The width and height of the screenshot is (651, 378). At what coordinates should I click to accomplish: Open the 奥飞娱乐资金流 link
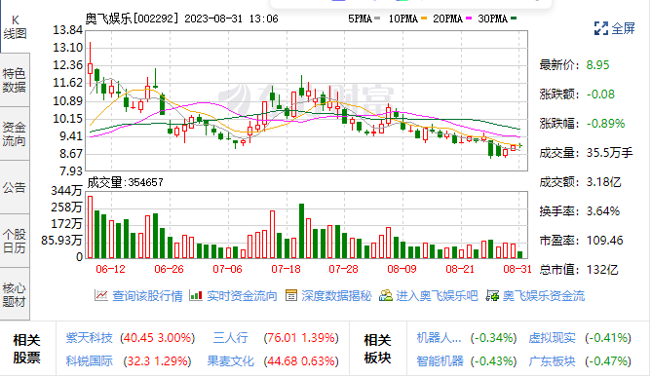pos(544,296)
